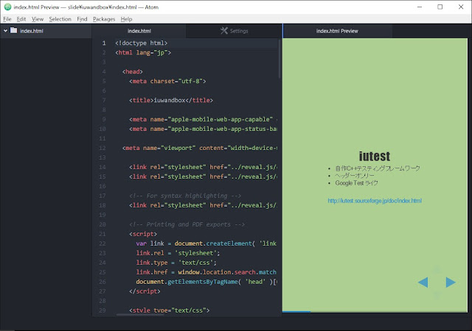
Task: Open the Edit menu
Action: pos(21,19)
